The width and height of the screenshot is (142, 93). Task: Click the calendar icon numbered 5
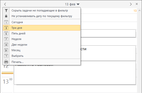click(x=6, y=33)
